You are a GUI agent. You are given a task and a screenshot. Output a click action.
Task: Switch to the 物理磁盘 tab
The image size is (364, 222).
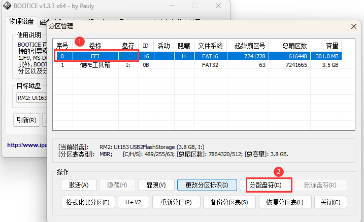tap(21, 21)
